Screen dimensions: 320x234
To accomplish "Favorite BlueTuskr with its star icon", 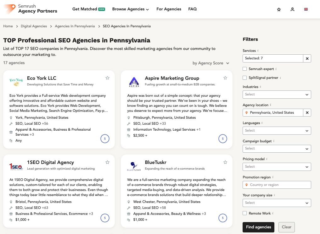I will click(x=225, y=162).
